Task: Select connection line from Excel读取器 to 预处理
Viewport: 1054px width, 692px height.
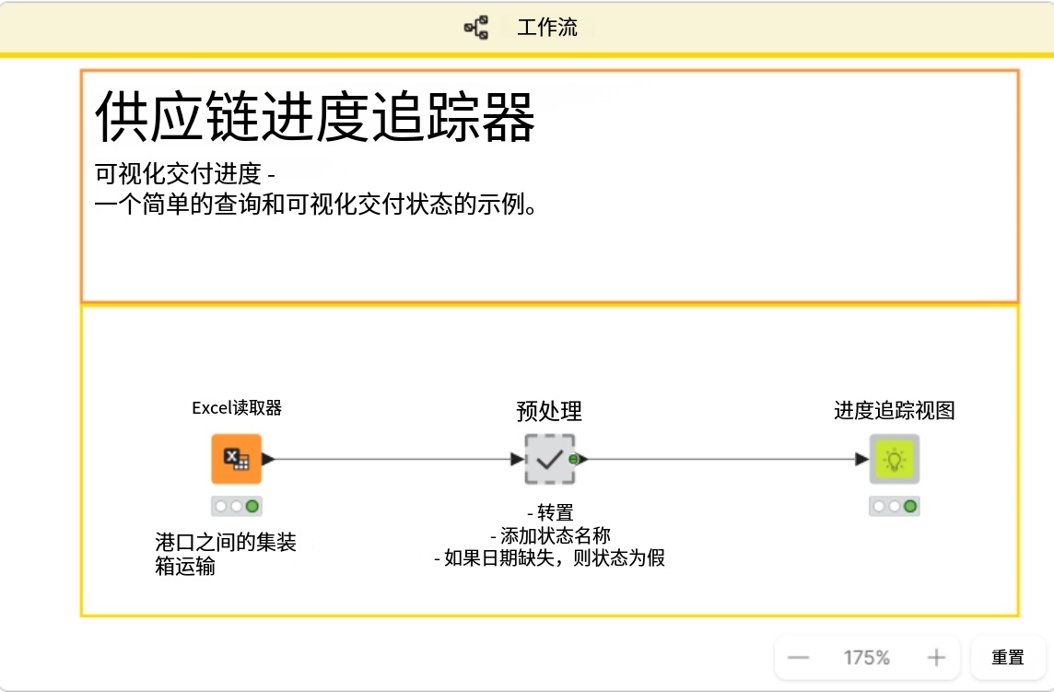Action: click(x=392, y=459)
